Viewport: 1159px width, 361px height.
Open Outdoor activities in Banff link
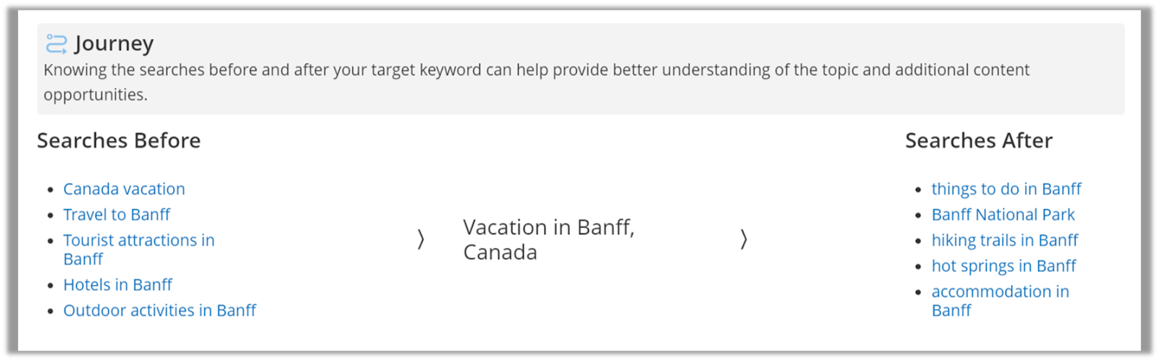[159, 311]
